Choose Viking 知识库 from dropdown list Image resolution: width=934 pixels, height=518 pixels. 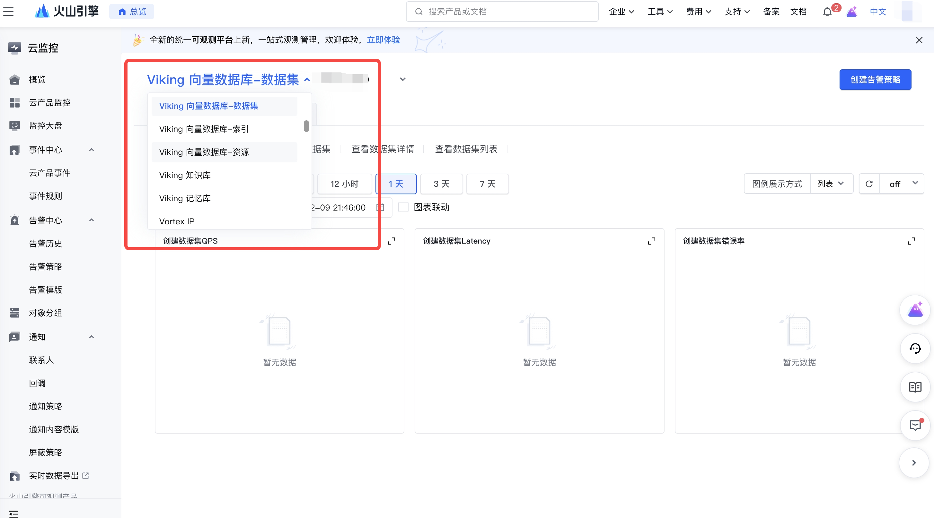185,175
